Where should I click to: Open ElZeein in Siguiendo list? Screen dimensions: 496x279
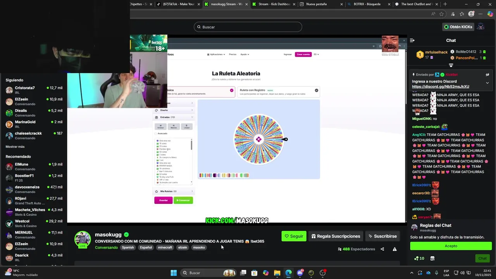click(x=34, y=102)
